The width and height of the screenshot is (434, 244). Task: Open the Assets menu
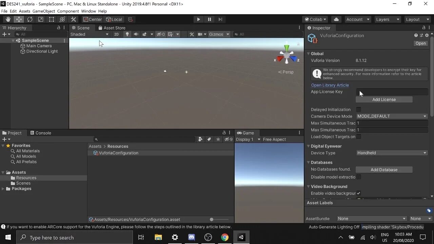point(24,11)
